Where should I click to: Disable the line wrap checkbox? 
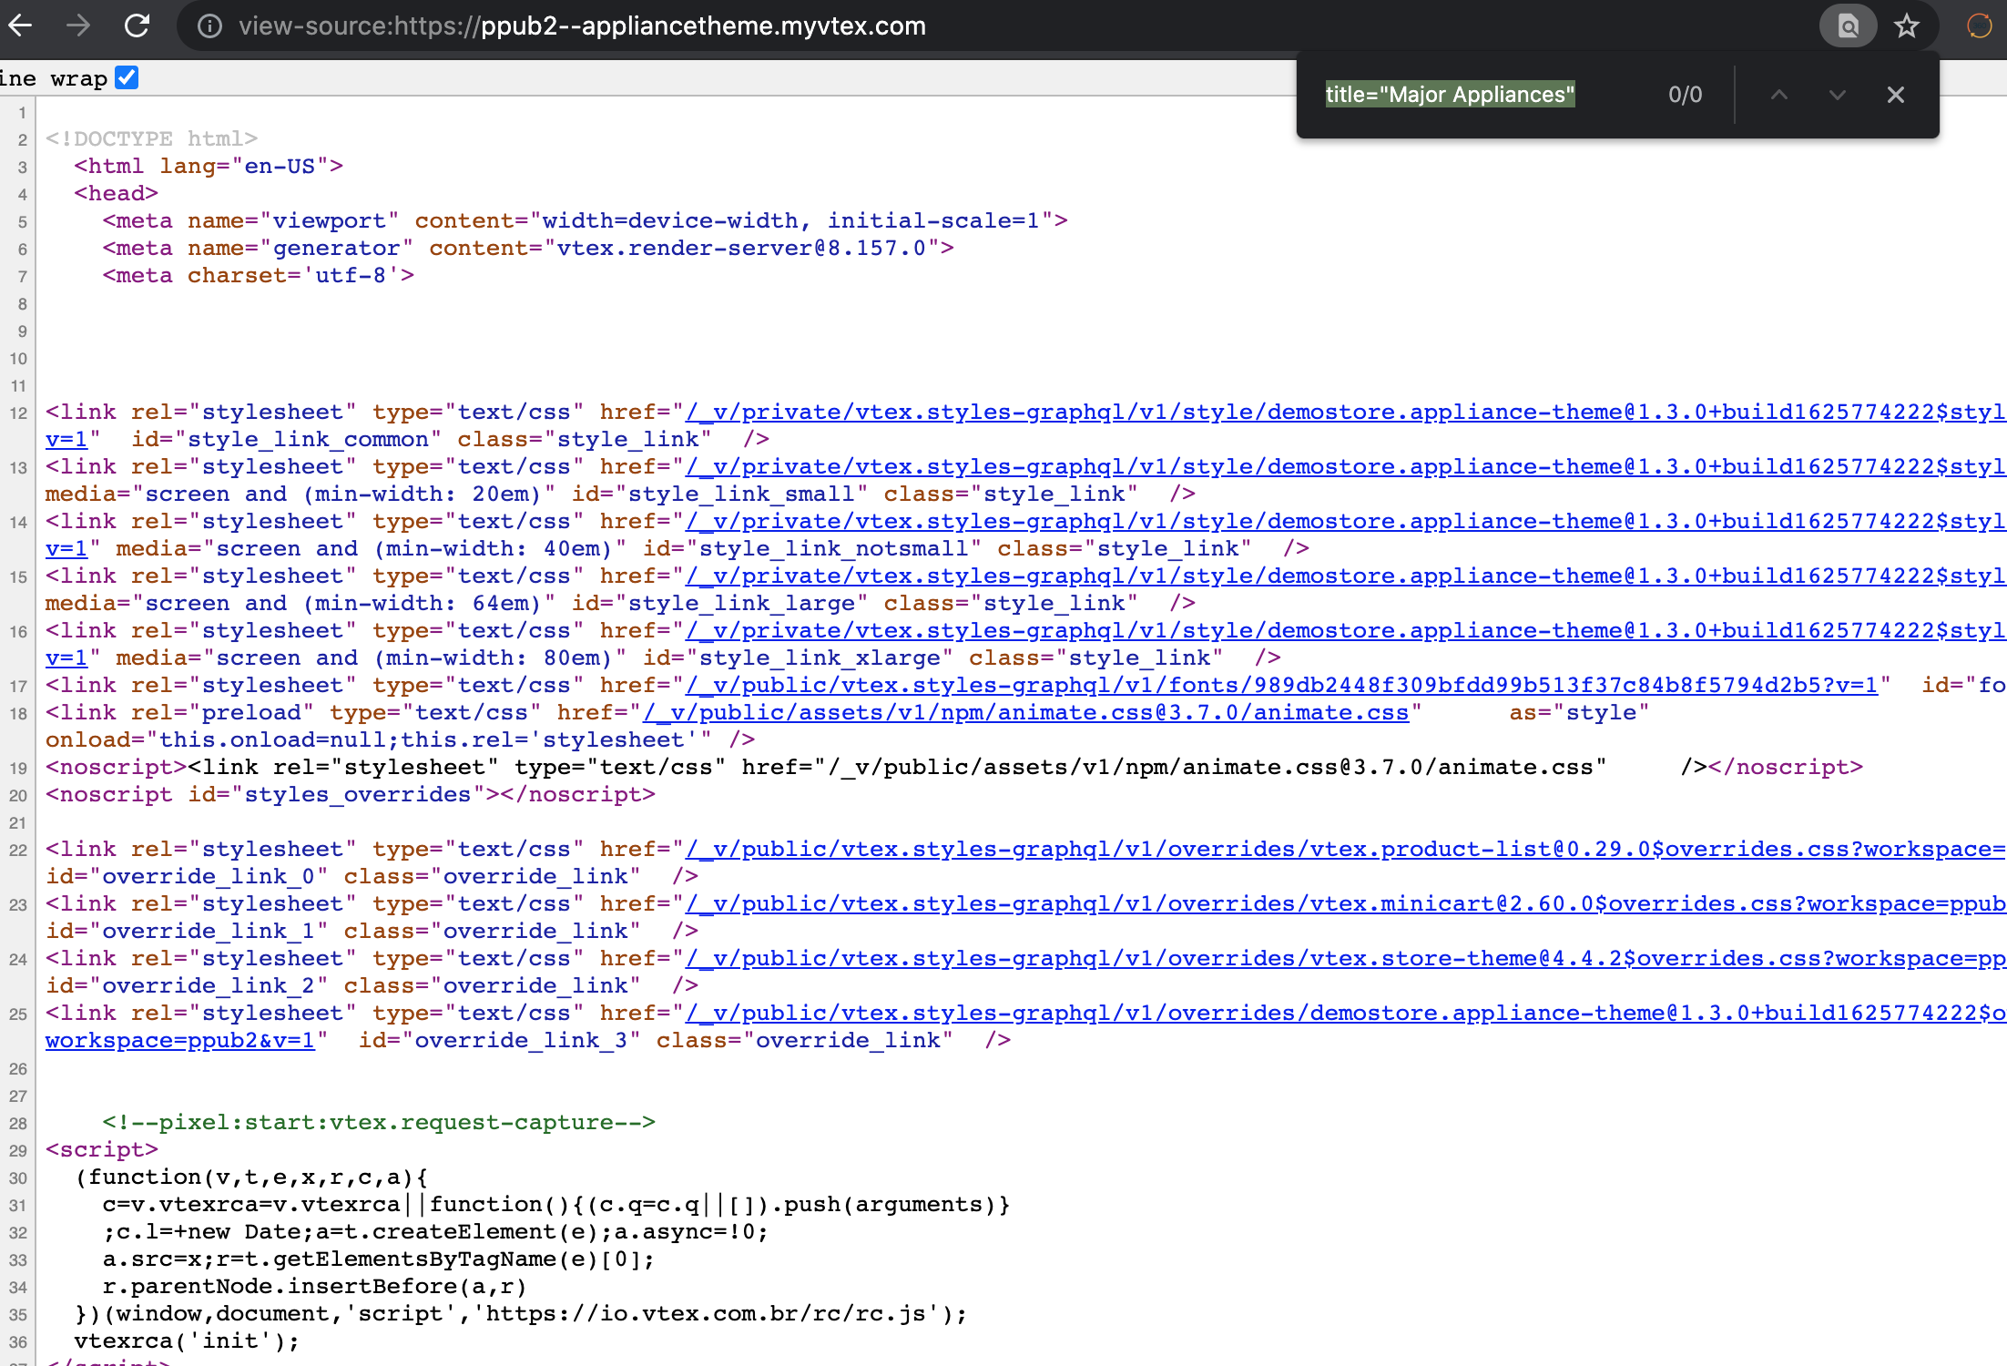(x=127, y=76)
